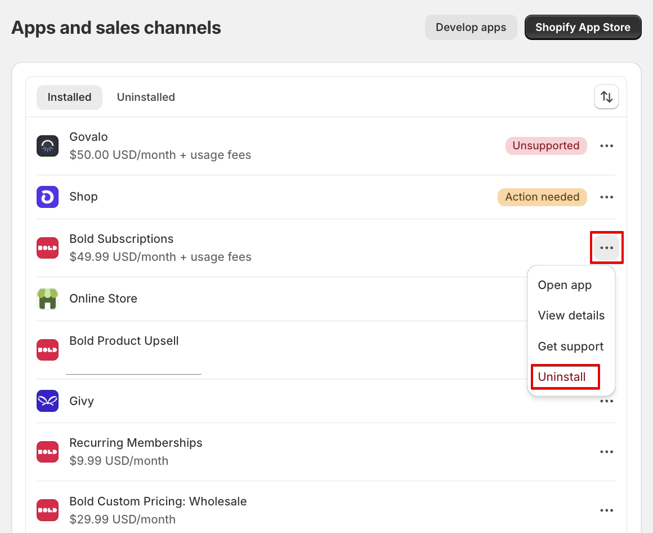
Task: Click the Action needed badge on Shop
Action: click(542, 197)
